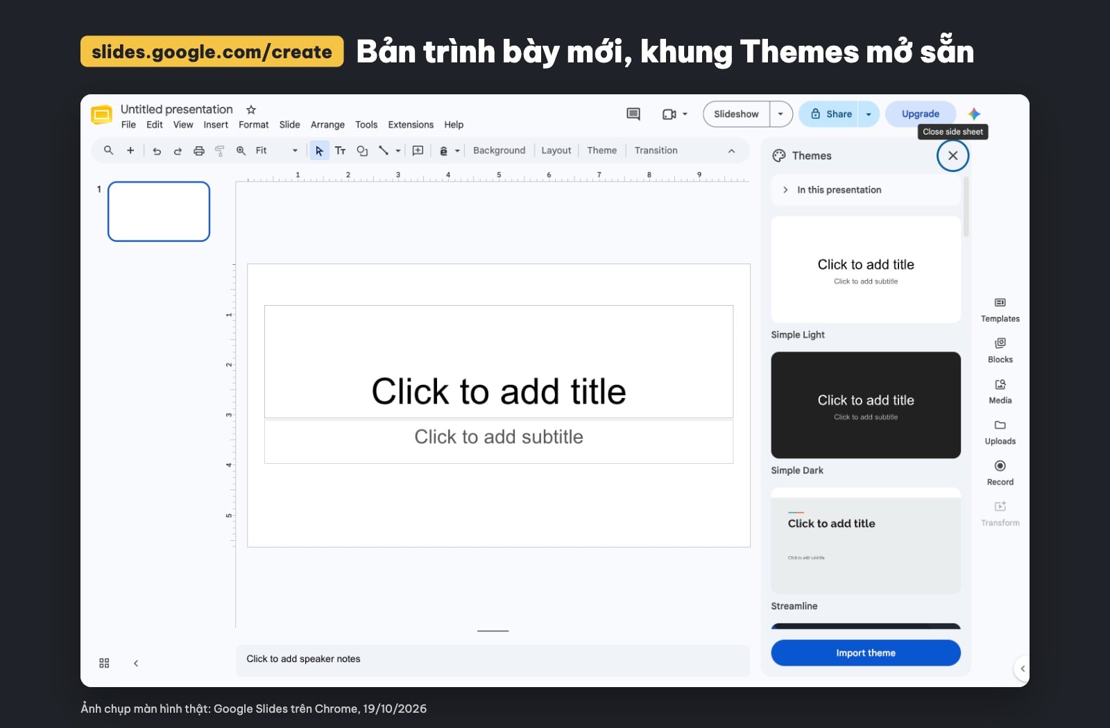This screenshot has width=1110, height=728.
Task: Open the Format menu
Action: (x=253, y=125)
